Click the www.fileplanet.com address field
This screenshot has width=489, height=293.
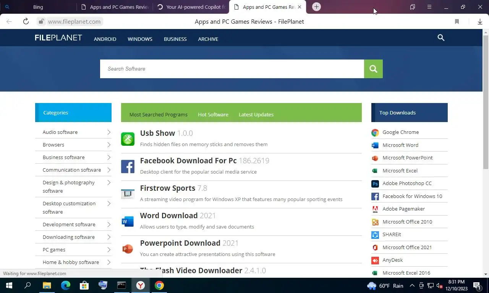click(74, 21)
